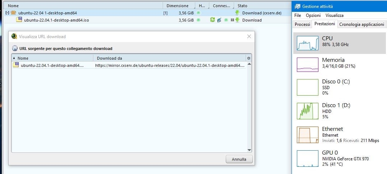Screen dimensions: 387x174
Task: Open the dialog table column settings gear
Action: coord(248,58)
